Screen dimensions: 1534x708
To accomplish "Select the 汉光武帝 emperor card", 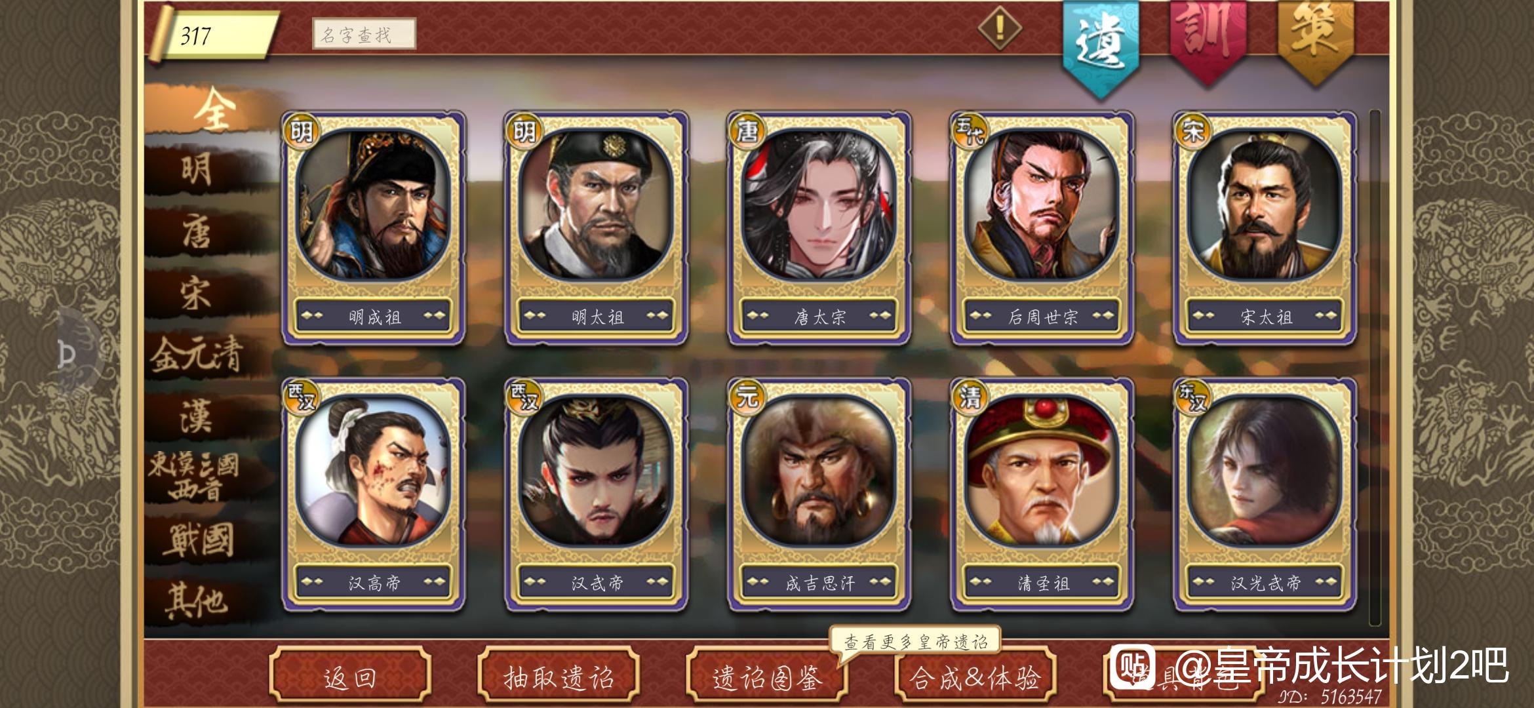I will [x=1265, y=494].
